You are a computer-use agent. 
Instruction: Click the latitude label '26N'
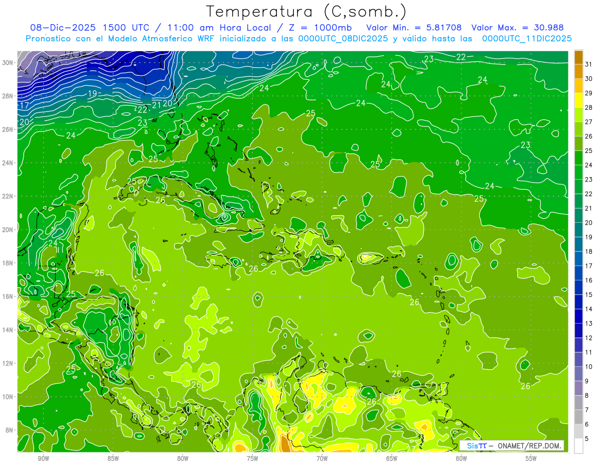tap(9, 129)
